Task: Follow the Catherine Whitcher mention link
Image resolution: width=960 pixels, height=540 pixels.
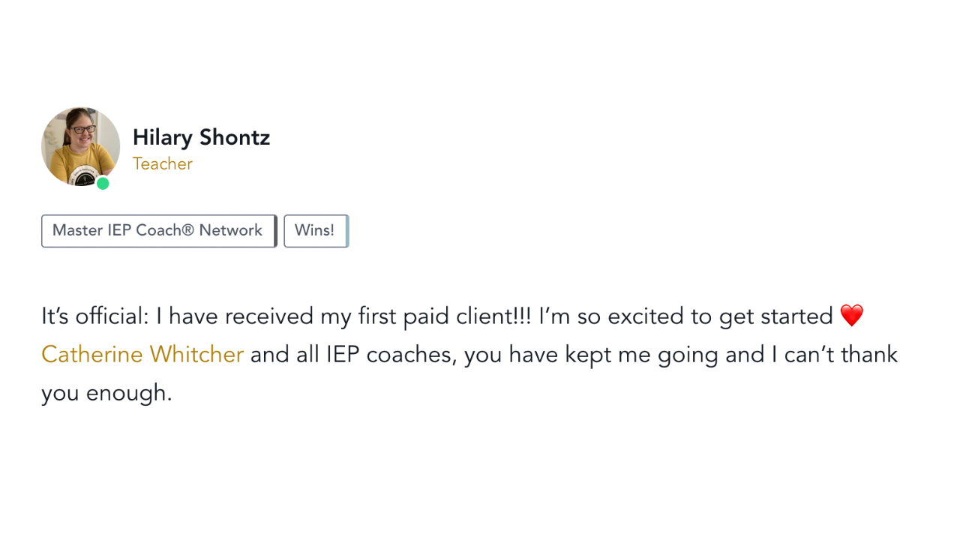Action: (142, 354)
